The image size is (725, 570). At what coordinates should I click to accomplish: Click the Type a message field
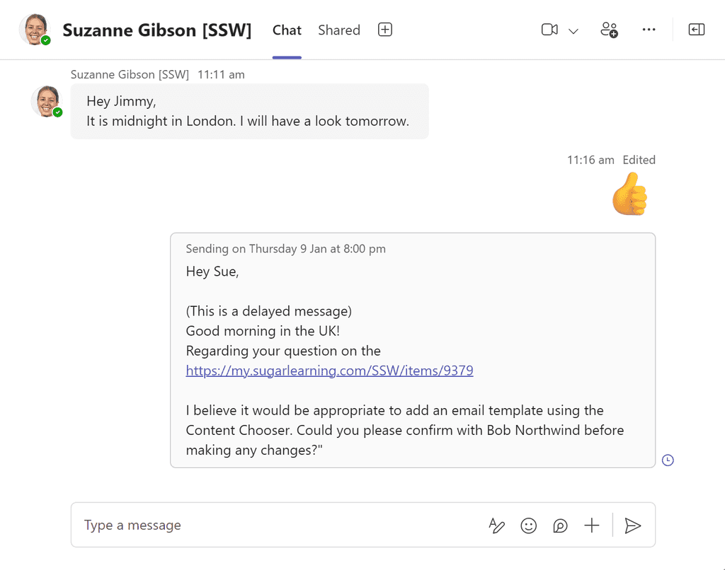(x=212, y=525)
